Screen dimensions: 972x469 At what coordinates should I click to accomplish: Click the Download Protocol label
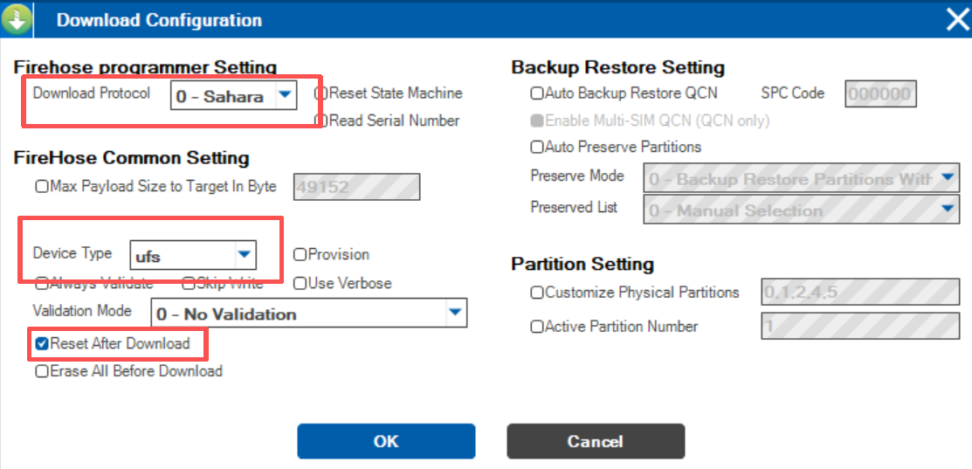point(91,93)
